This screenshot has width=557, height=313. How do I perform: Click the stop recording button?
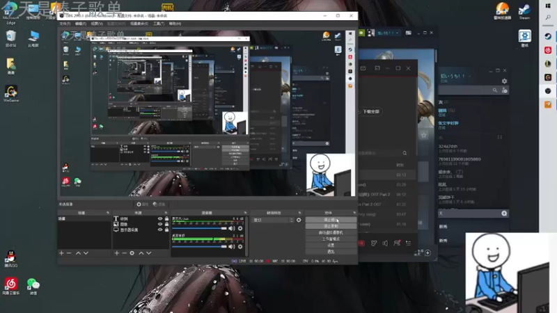point(331,226)
